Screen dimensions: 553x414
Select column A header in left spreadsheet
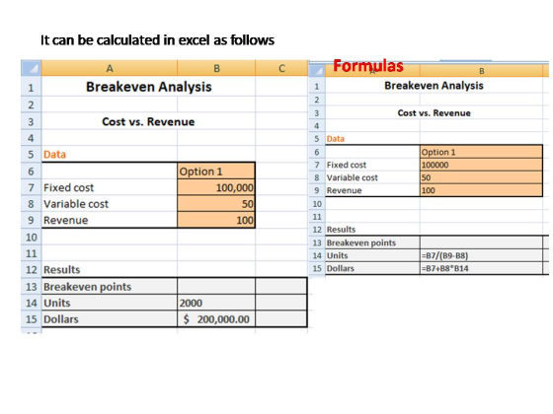coord(110,68)
